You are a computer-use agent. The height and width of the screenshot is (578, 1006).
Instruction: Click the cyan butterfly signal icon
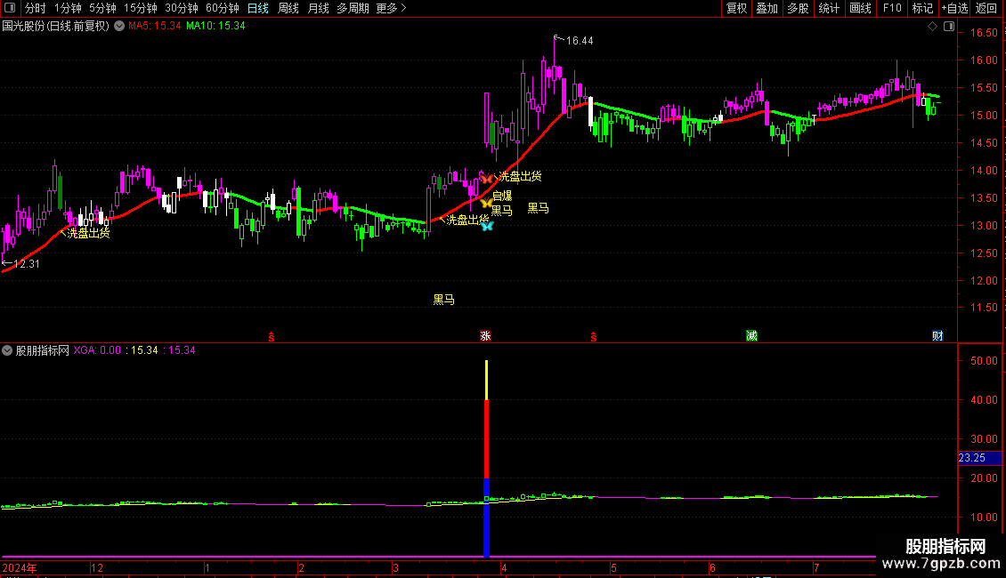[487, 226]
